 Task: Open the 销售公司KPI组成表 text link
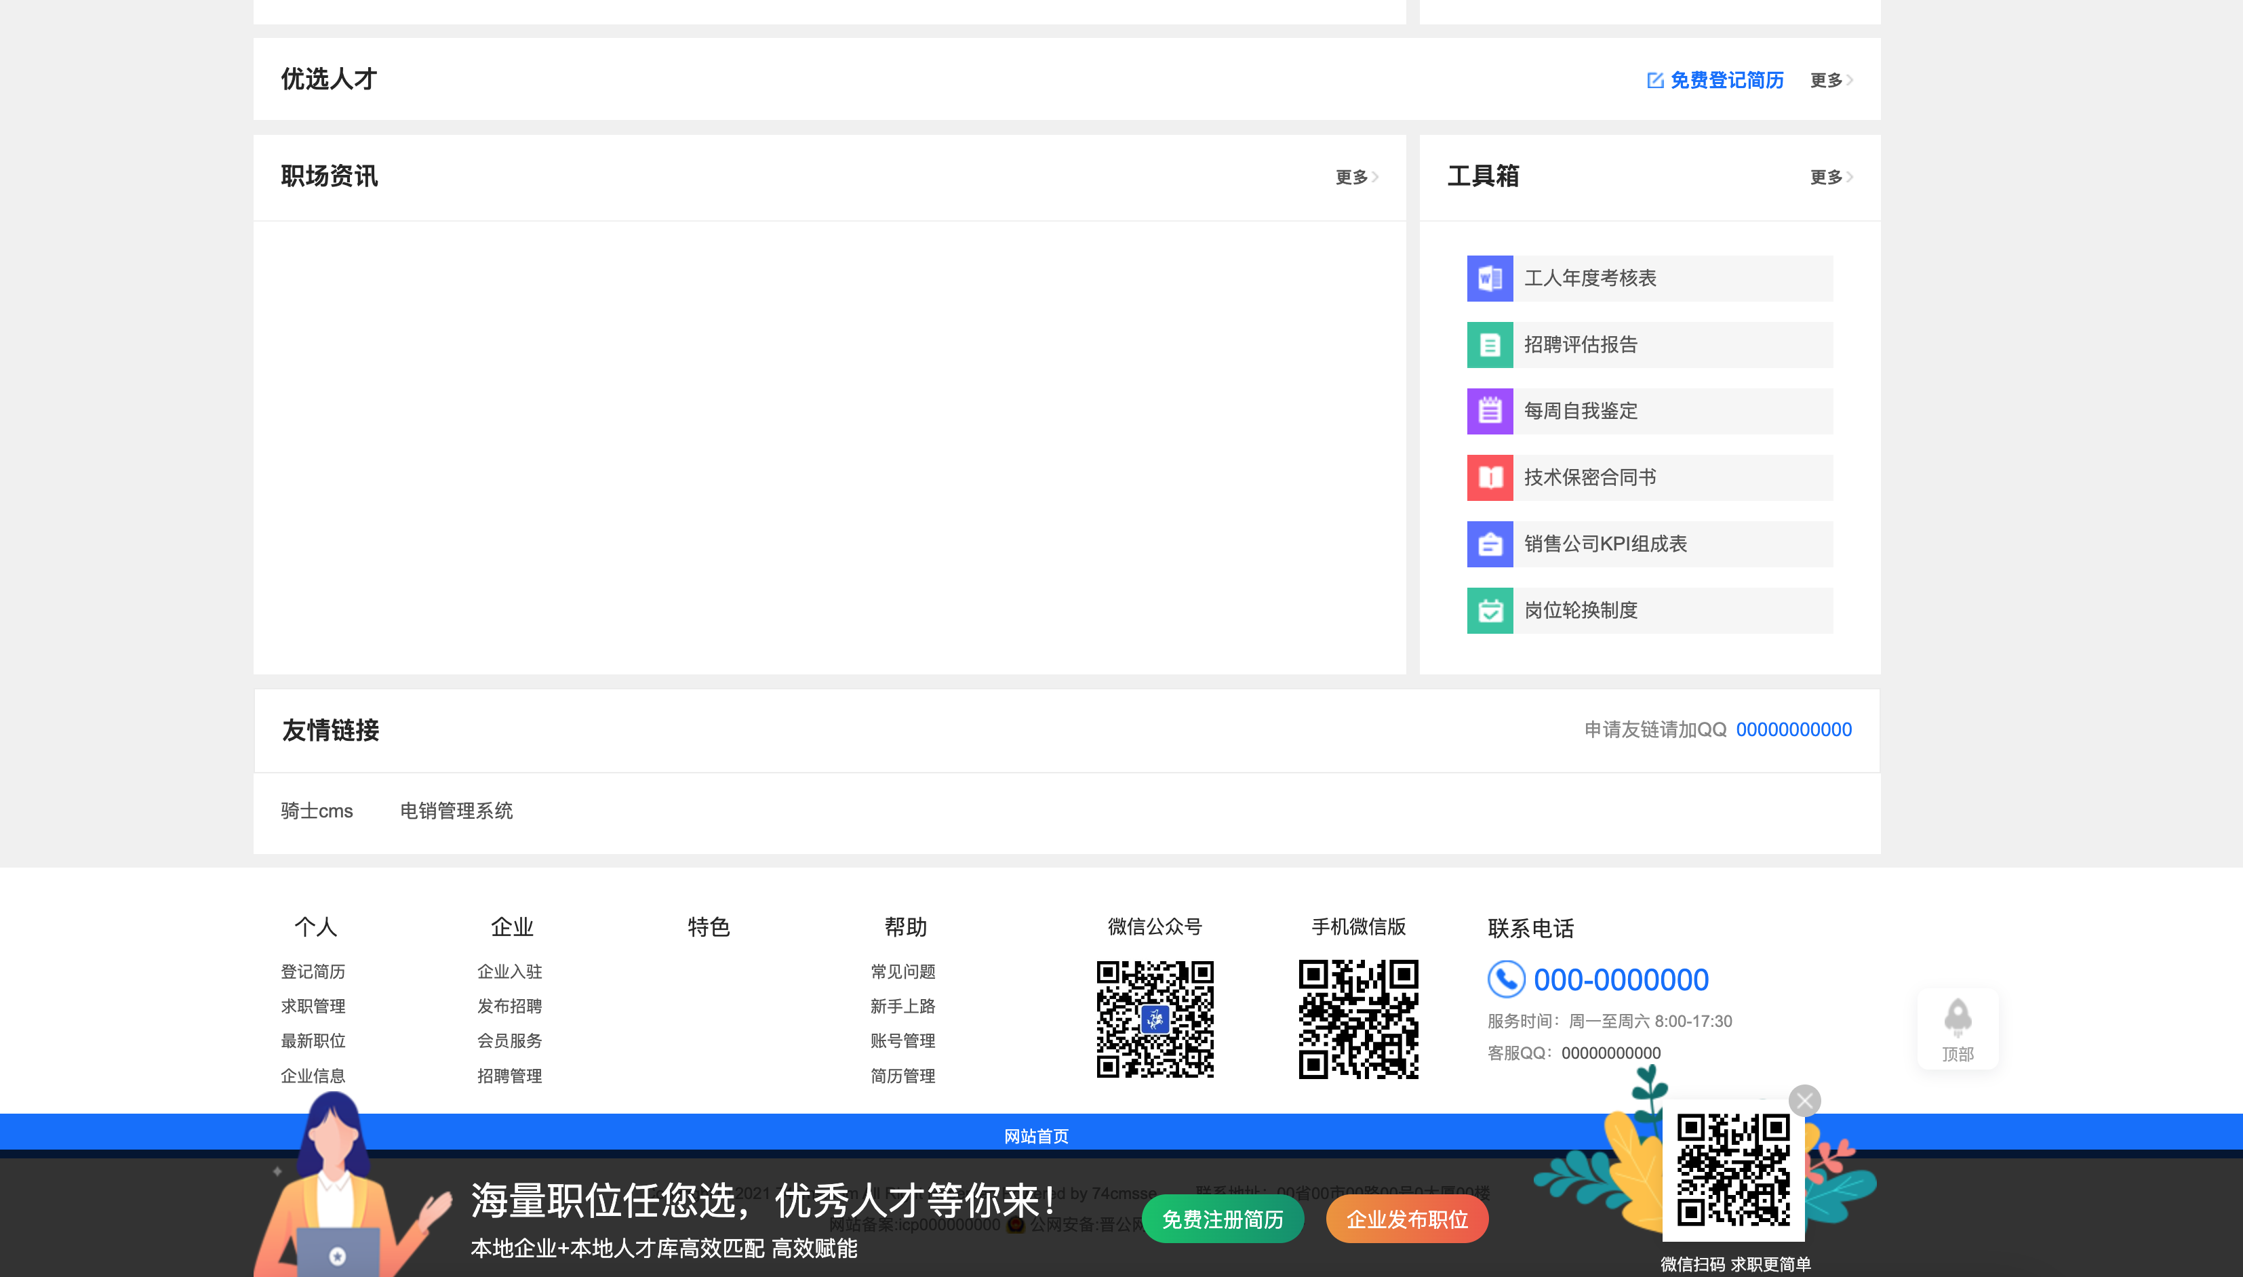[x=1605, y=544]
